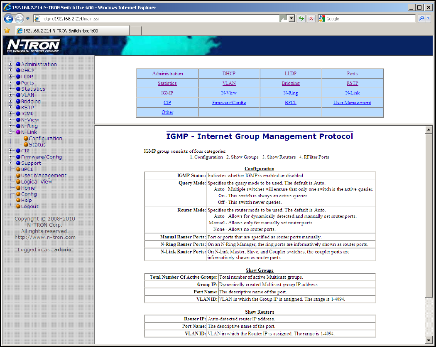436x347 pixels.
Task: Click the Refresh page icon
Action: pyautogui.click(x=301, y=19)
